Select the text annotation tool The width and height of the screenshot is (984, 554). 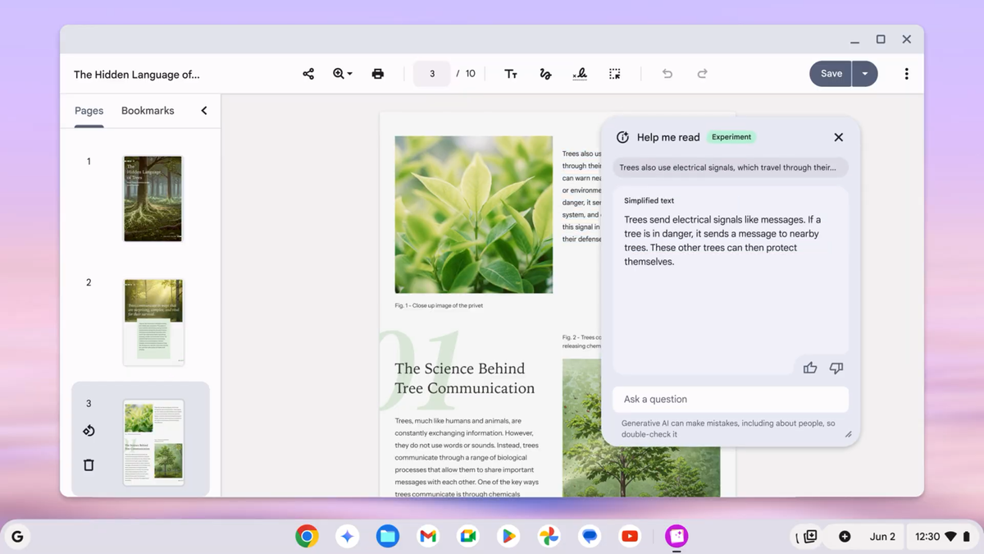511,74
